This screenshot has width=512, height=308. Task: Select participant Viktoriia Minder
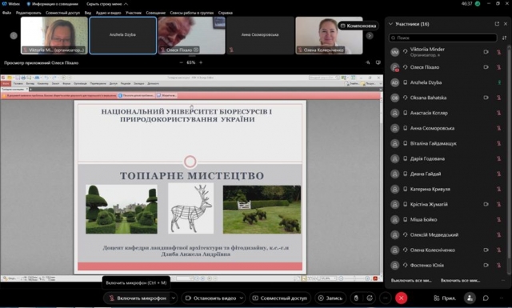(x=446, y=52)
